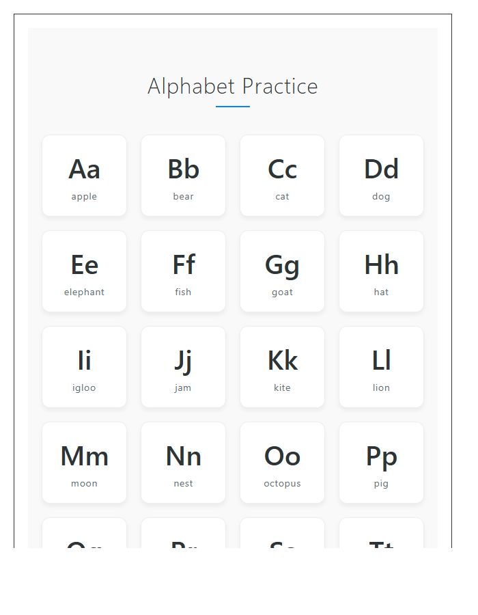Choose the Gg goat card
478x615 pixels.
(282, 271)
